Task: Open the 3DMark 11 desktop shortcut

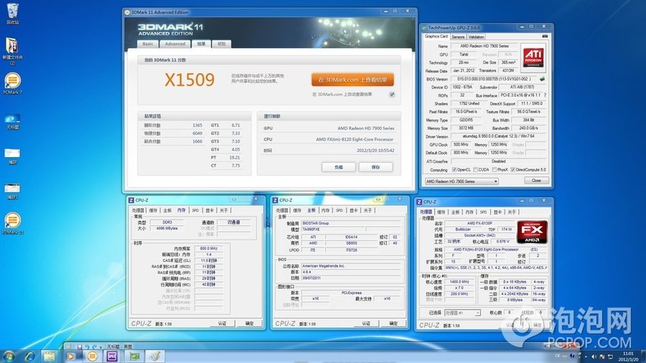Action: pyautogui.click(x=13, y=223)
